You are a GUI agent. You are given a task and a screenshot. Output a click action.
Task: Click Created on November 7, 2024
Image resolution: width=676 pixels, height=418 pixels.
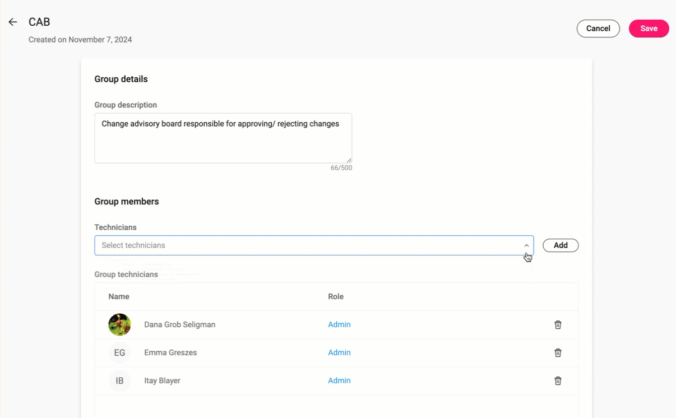pos(80,40)
